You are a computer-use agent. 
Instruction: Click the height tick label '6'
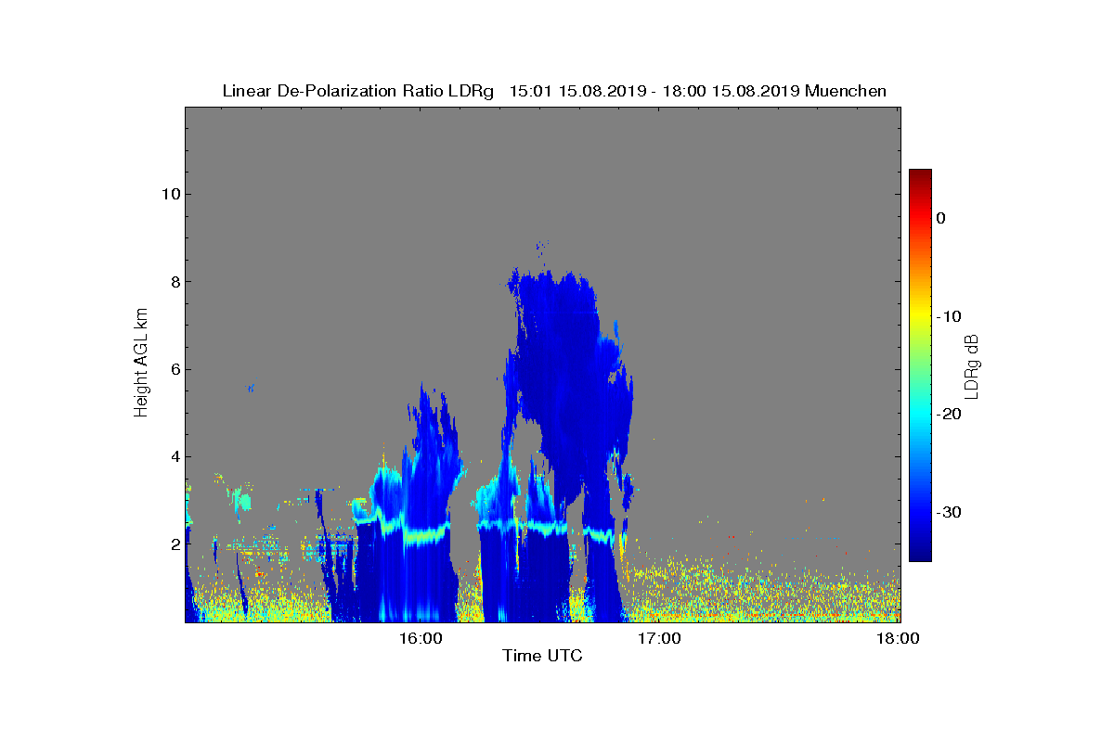point(175,369)
